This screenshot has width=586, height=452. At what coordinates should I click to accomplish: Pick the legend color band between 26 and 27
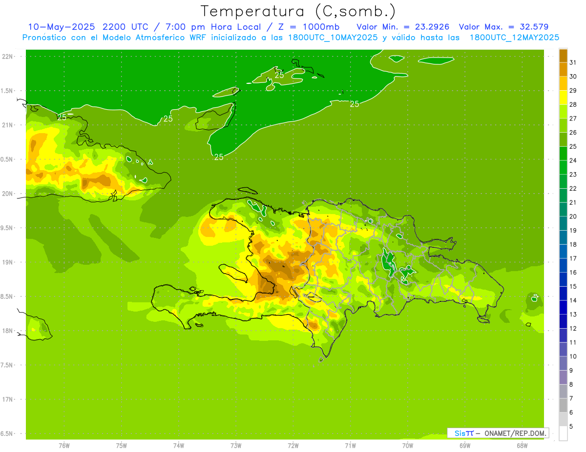tap(563, 125)
